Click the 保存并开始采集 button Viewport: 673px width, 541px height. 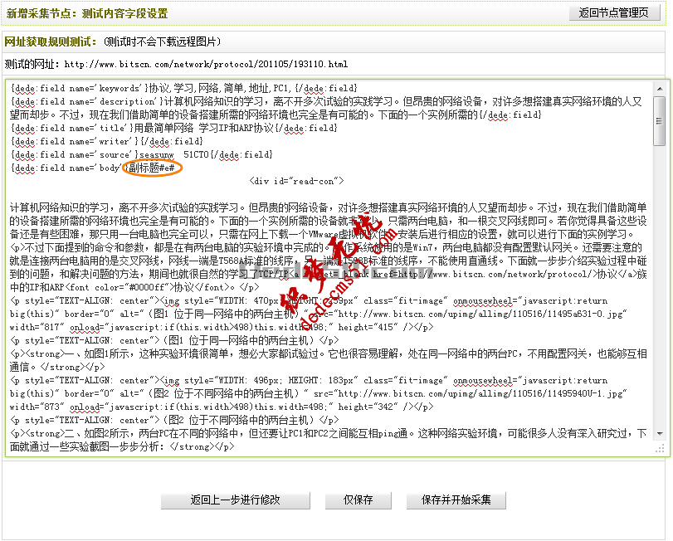point(456,500)
